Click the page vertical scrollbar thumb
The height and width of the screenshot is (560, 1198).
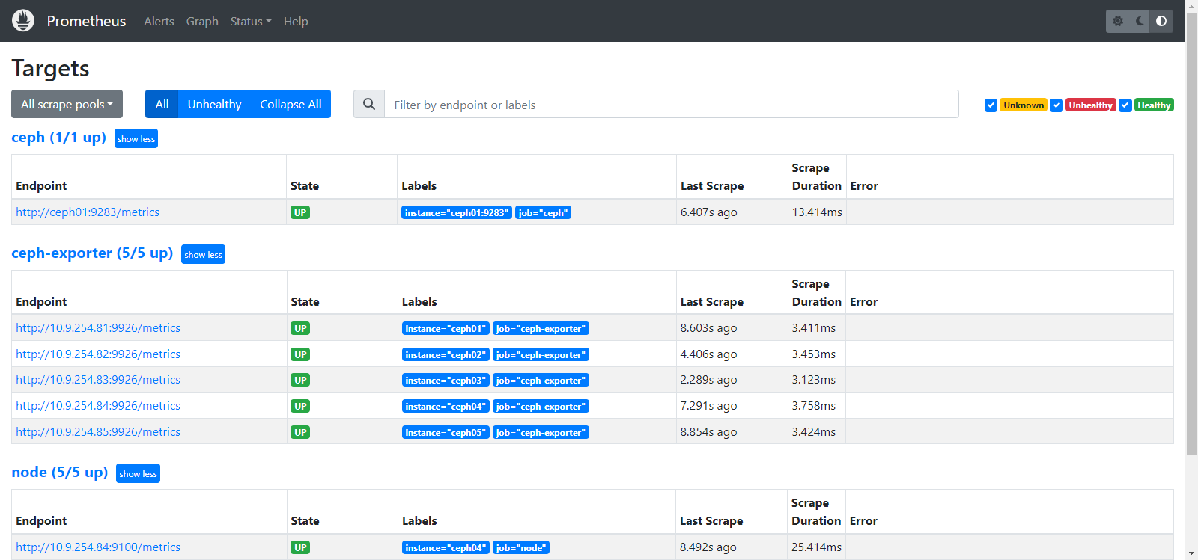pyautogui.click(x=1191, y=233)
